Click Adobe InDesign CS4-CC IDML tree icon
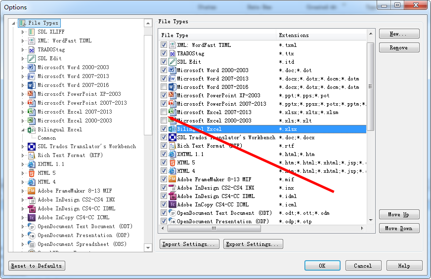Viewport: 431px width, 279px height. 32,209
